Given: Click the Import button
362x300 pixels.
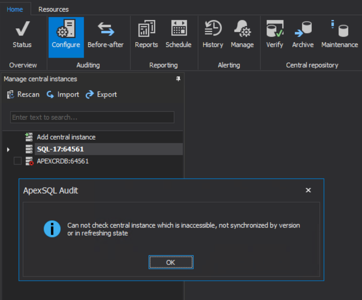Looking at the screenshot, I should click(x=63, y=95).
